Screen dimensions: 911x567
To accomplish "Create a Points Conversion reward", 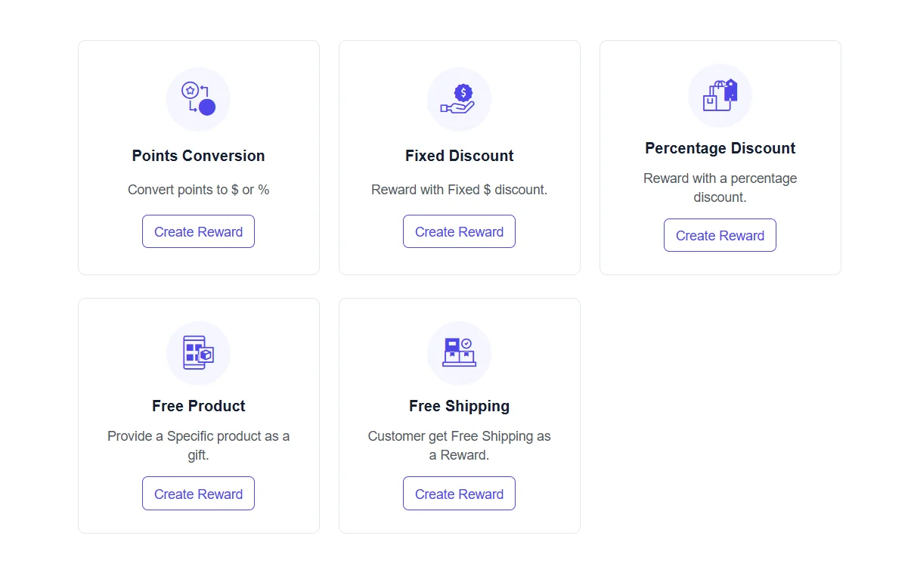I will point(198,231).
